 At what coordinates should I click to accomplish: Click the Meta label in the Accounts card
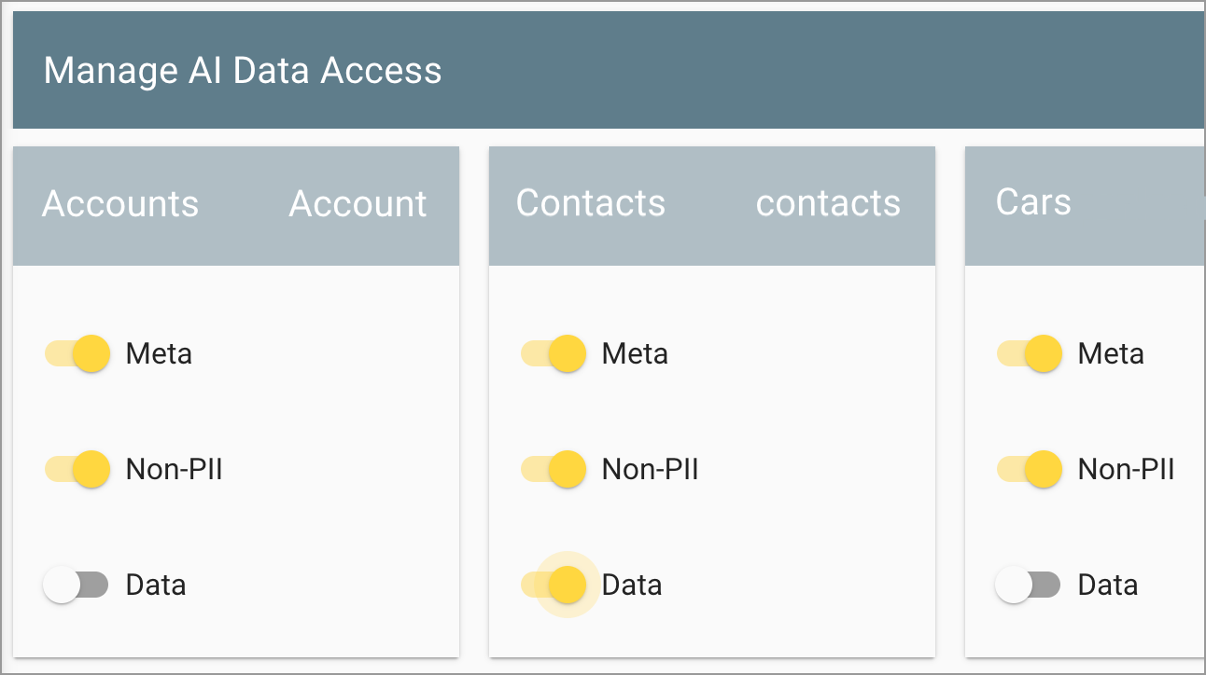[x=158, y=353]
